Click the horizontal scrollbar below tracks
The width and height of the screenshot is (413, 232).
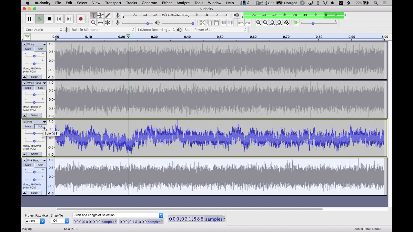pos(189,209)
